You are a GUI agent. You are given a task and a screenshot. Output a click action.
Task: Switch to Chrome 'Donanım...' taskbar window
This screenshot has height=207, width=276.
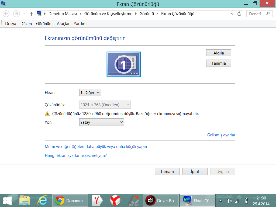(70, 201)
